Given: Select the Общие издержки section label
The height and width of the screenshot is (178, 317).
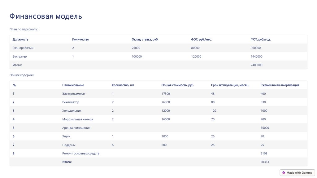Looking at the screenshot, I should 22,75.
